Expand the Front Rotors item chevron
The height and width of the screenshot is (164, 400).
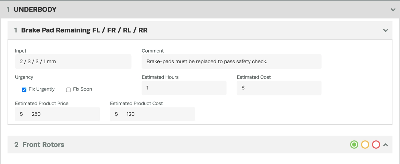[x=385, y=145]
